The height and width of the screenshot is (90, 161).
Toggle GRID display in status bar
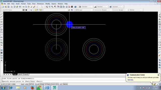click(27, 84)
